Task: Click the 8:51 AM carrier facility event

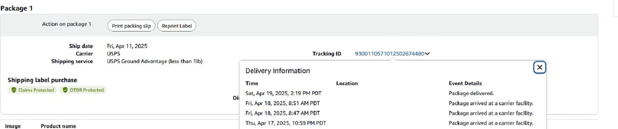Action: (491, 103)
